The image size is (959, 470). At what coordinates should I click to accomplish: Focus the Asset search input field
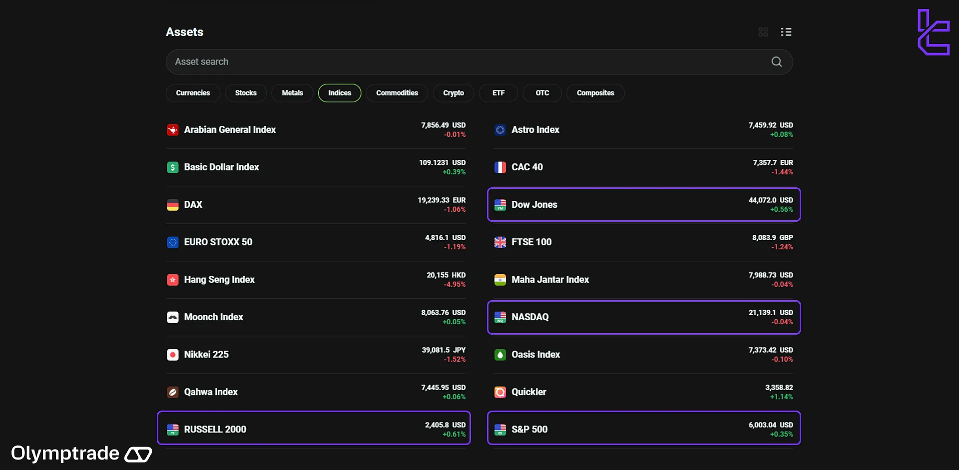tap(479, 61)
